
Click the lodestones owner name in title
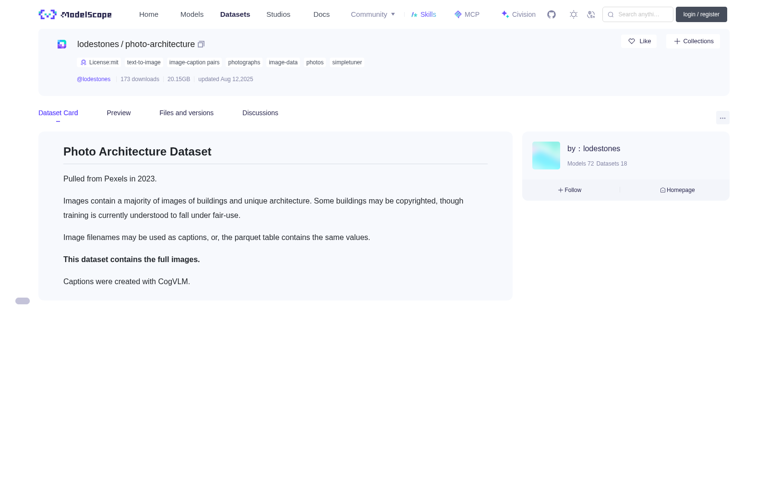98,44
